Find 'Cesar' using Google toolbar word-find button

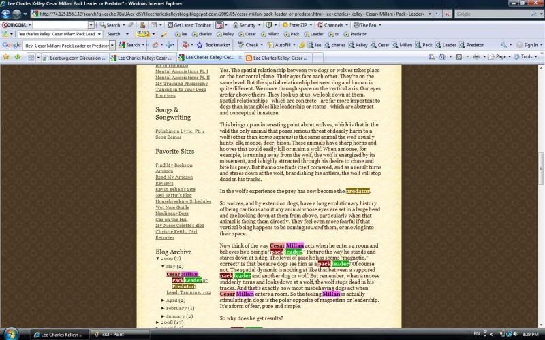click(379, 45)
